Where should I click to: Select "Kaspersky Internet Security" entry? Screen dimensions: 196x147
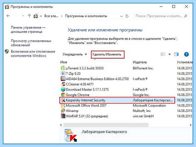click(86, 100)
